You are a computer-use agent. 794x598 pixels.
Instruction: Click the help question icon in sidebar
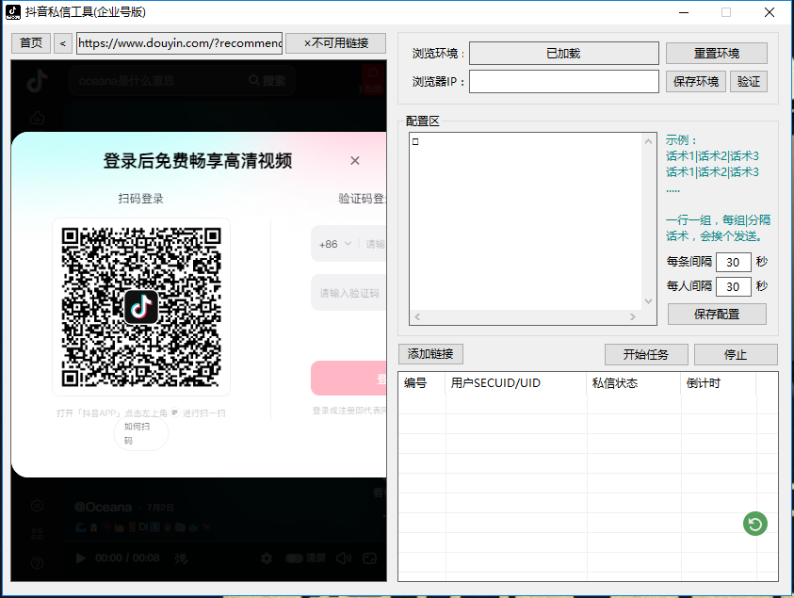pyautogui.click(x=37, y=563)
